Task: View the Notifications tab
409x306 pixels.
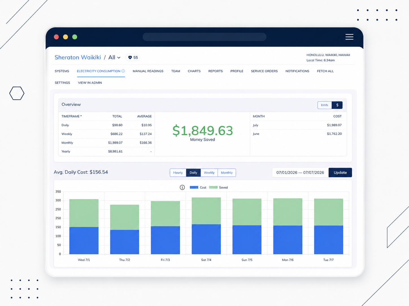Action: click(297, 71)
